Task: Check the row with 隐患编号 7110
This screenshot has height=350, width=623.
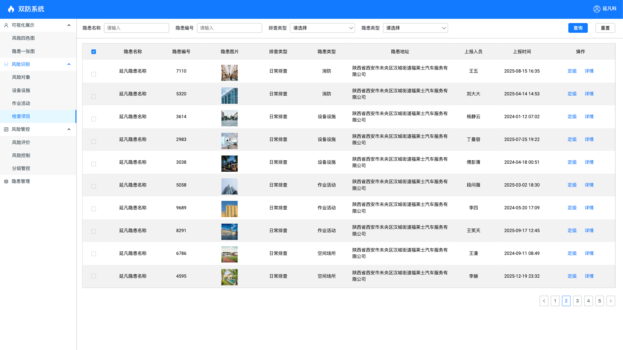Action: tap(94, 74)
